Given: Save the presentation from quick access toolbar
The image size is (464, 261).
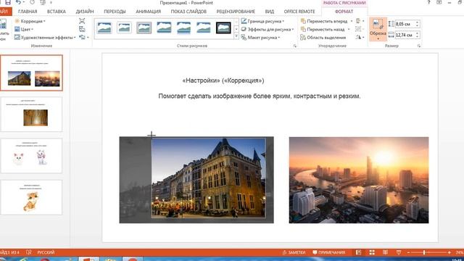Looking at the screenshot, I should coord(8,2).
